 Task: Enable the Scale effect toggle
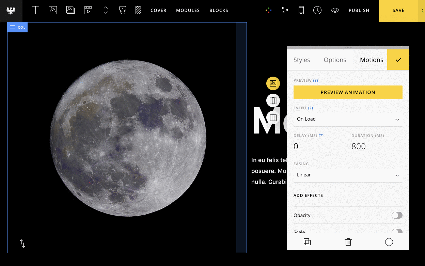[397, 232]
